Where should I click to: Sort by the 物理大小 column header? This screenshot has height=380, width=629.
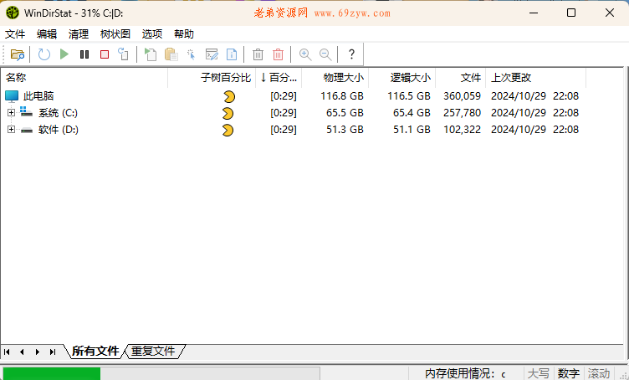335,78
